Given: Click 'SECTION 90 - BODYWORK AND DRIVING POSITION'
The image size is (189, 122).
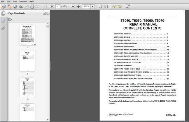Looking at the screenshot, I should tap(141, 78).
